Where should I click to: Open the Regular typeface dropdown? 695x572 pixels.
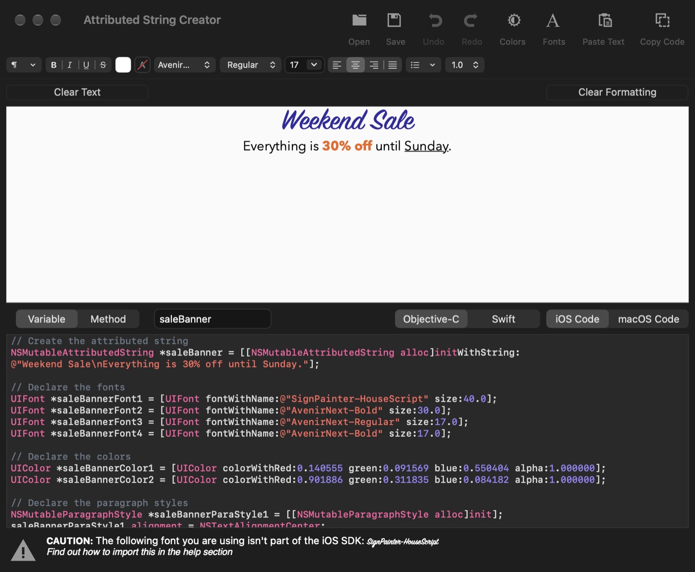(251, 65)
